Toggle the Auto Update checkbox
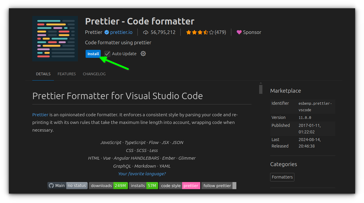Image resolution: width=364 pixels, height=203 pixels. click(107, 54)
